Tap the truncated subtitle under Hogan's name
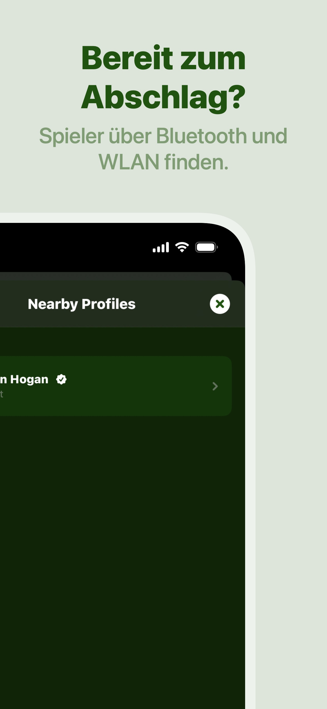Image resolution: width=327 pixels, height=709 pixels. tap(1, 394)
